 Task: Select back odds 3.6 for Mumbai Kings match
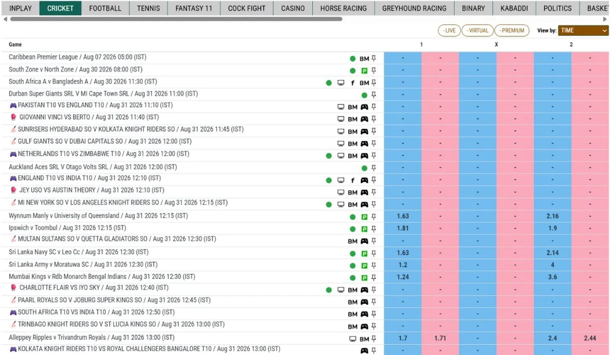click(552, 277)
